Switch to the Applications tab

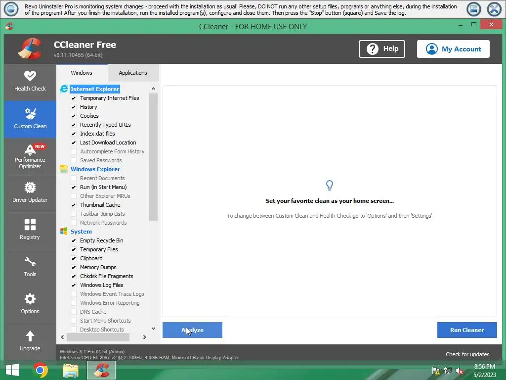point(133,73)
